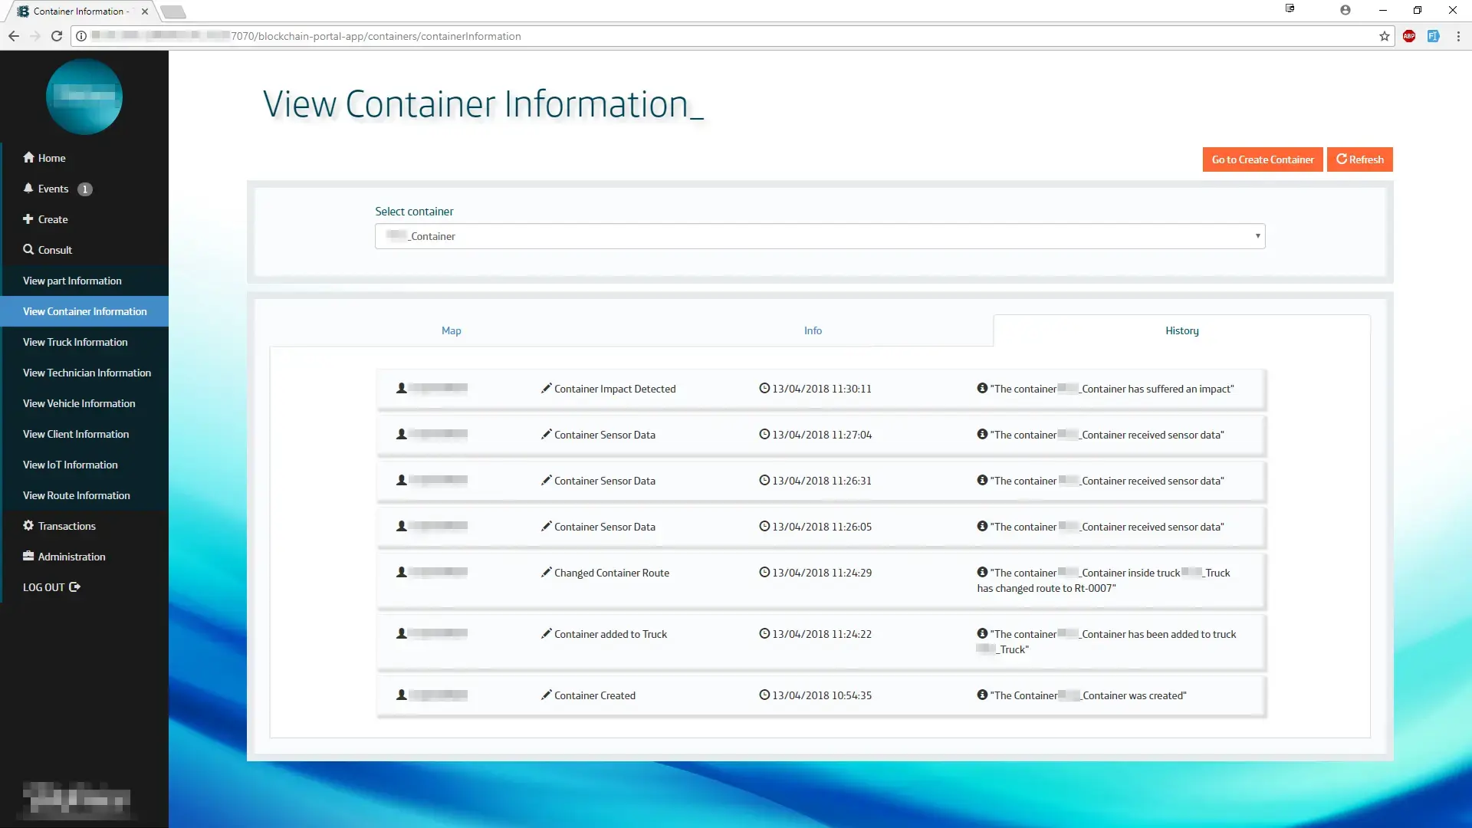
Task: Bookmark page with the star icon
Action: click(x=1384, y=36)
